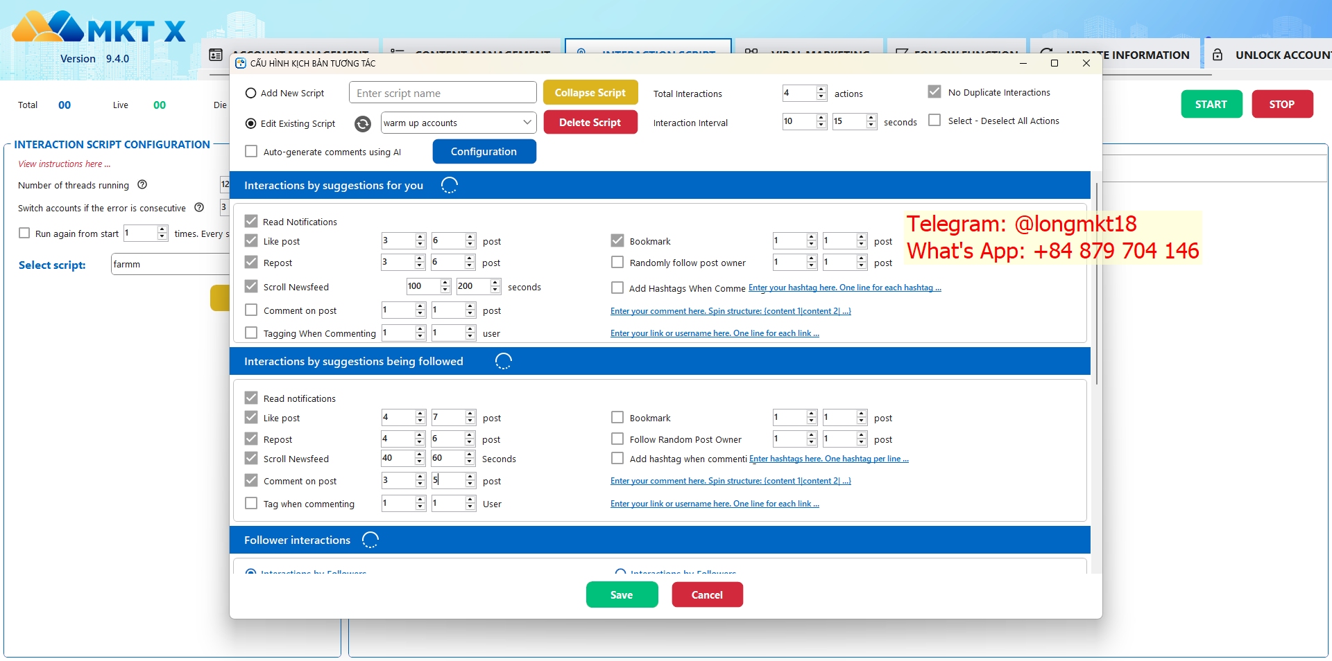Image resolution: width=1332 pixels, height=661 pixels.
Task: Click the lock icon on Unlock Account
Action: click(x=1218, y=55)
